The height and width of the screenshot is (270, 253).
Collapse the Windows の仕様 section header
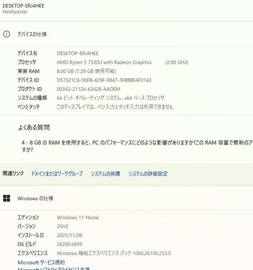126,198
